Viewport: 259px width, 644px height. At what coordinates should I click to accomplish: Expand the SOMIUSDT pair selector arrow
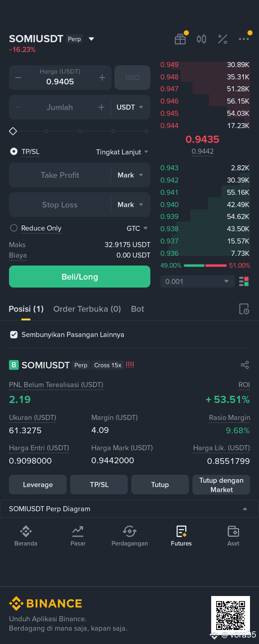[91, 39]
